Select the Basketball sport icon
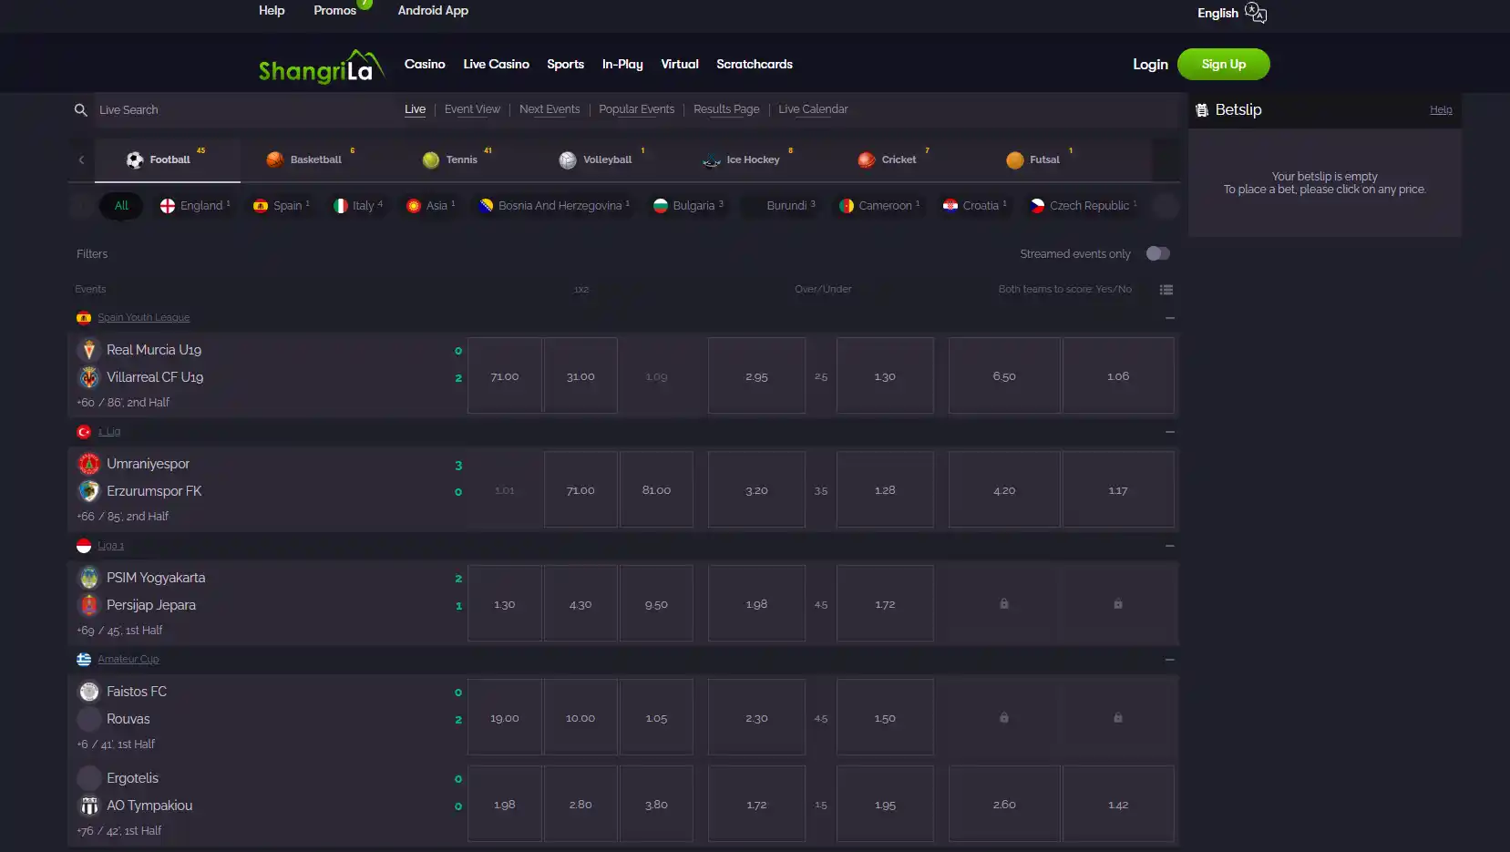This screenshot has width=1510, height=852. coord(274,159)
